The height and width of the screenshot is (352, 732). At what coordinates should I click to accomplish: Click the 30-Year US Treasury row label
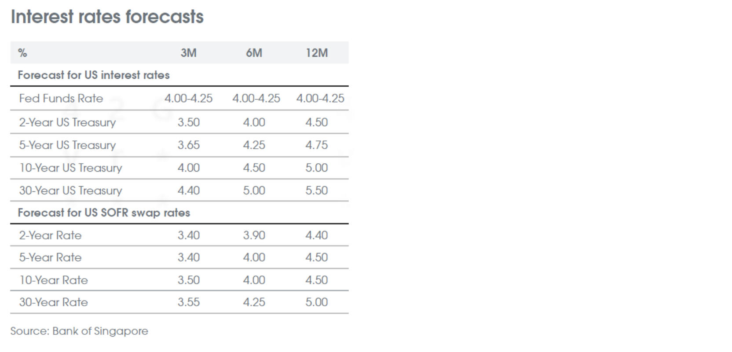click(x=70, y=191)
